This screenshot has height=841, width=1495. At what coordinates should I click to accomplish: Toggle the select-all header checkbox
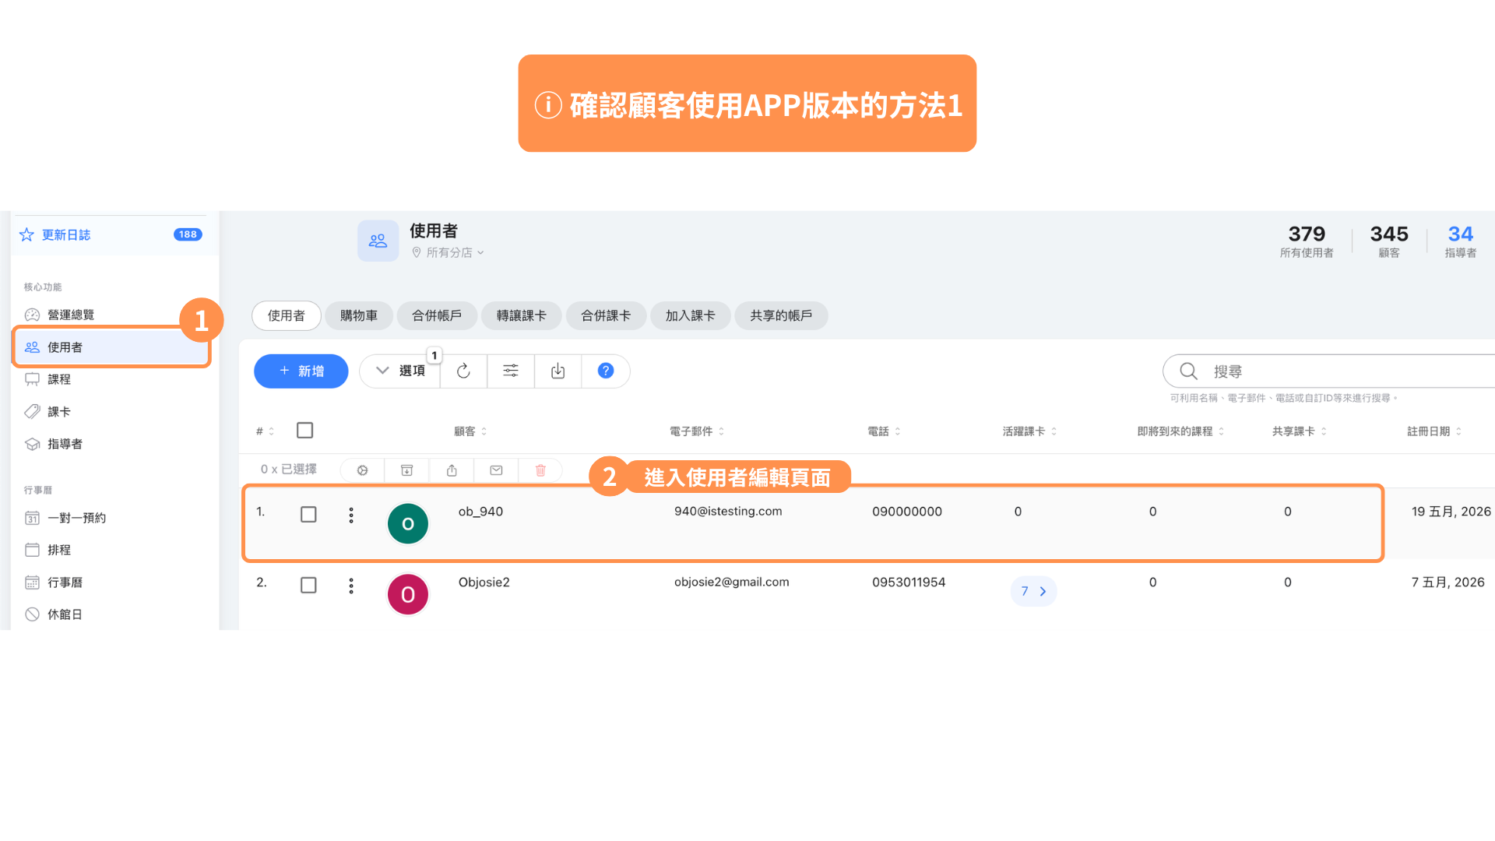pyautogui.click(x=305, y=431)
